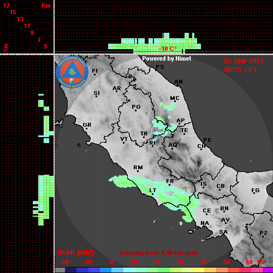
Task: Click the '50' dBZ scale value
Action: pos(226,262)
